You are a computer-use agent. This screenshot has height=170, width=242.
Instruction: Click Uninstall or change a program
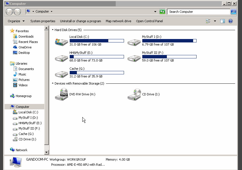[80, 21]
